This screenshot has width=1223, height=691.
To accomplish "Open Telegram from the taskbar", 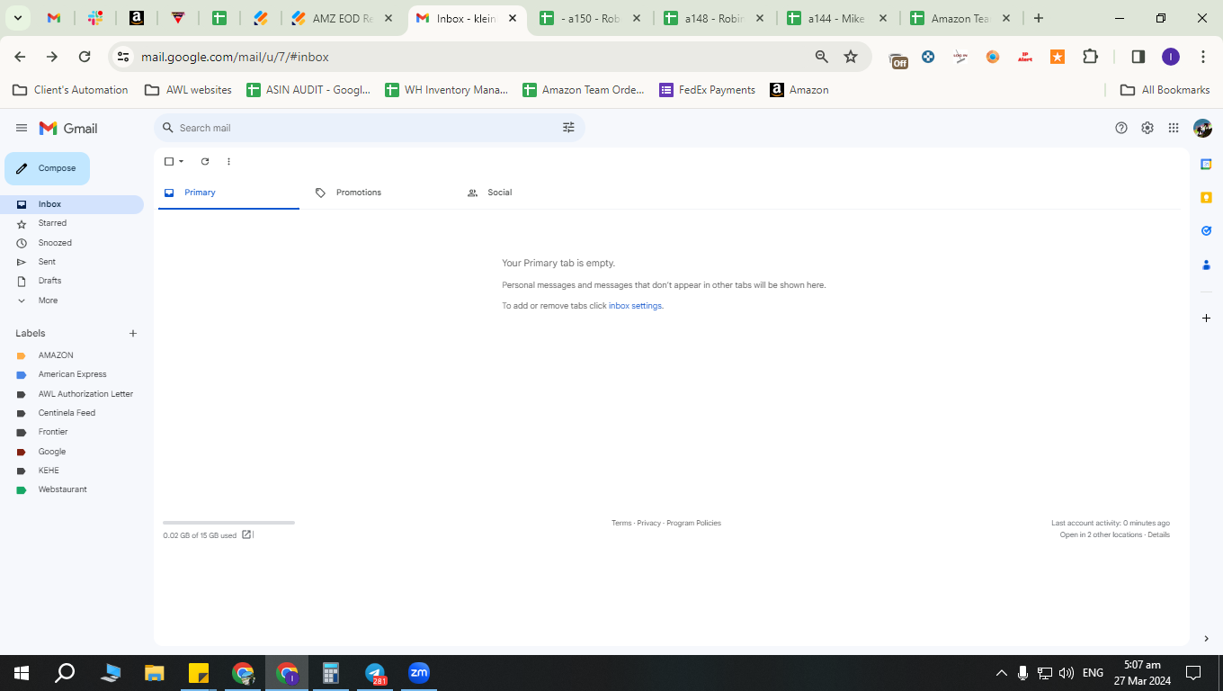I will click(375, 672).
